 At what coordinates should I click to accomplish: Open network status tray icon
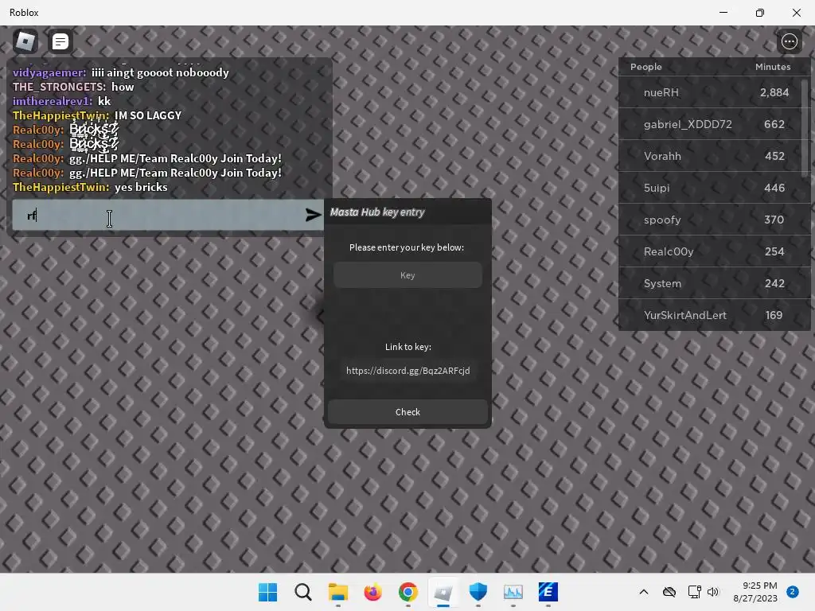(x=694, y=592)
